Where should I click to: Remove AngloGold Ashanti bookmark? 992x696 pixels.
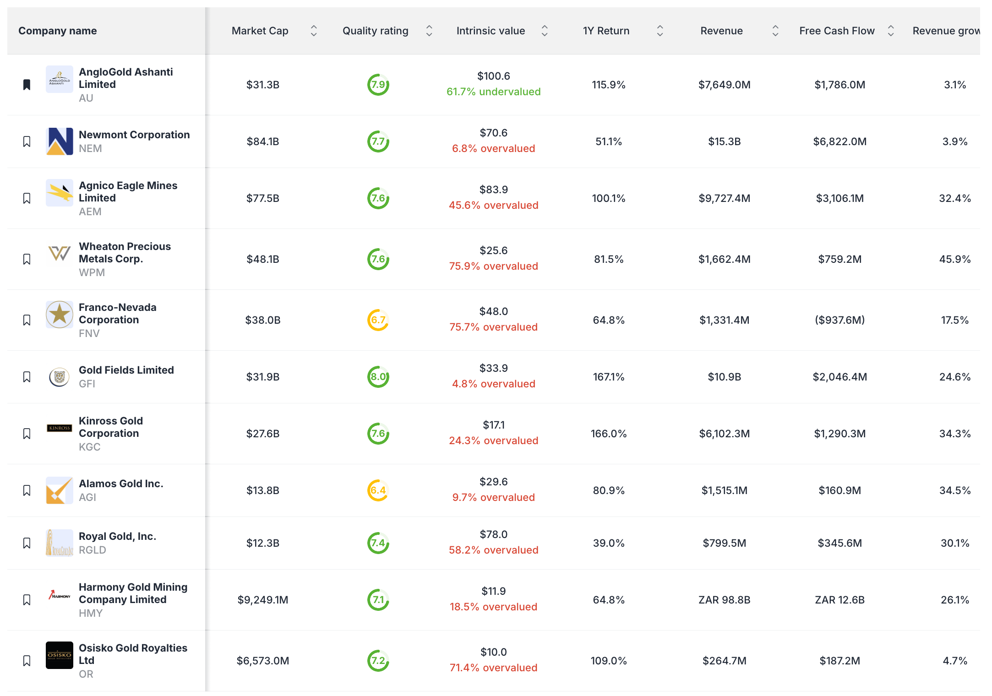coord(27,85)
